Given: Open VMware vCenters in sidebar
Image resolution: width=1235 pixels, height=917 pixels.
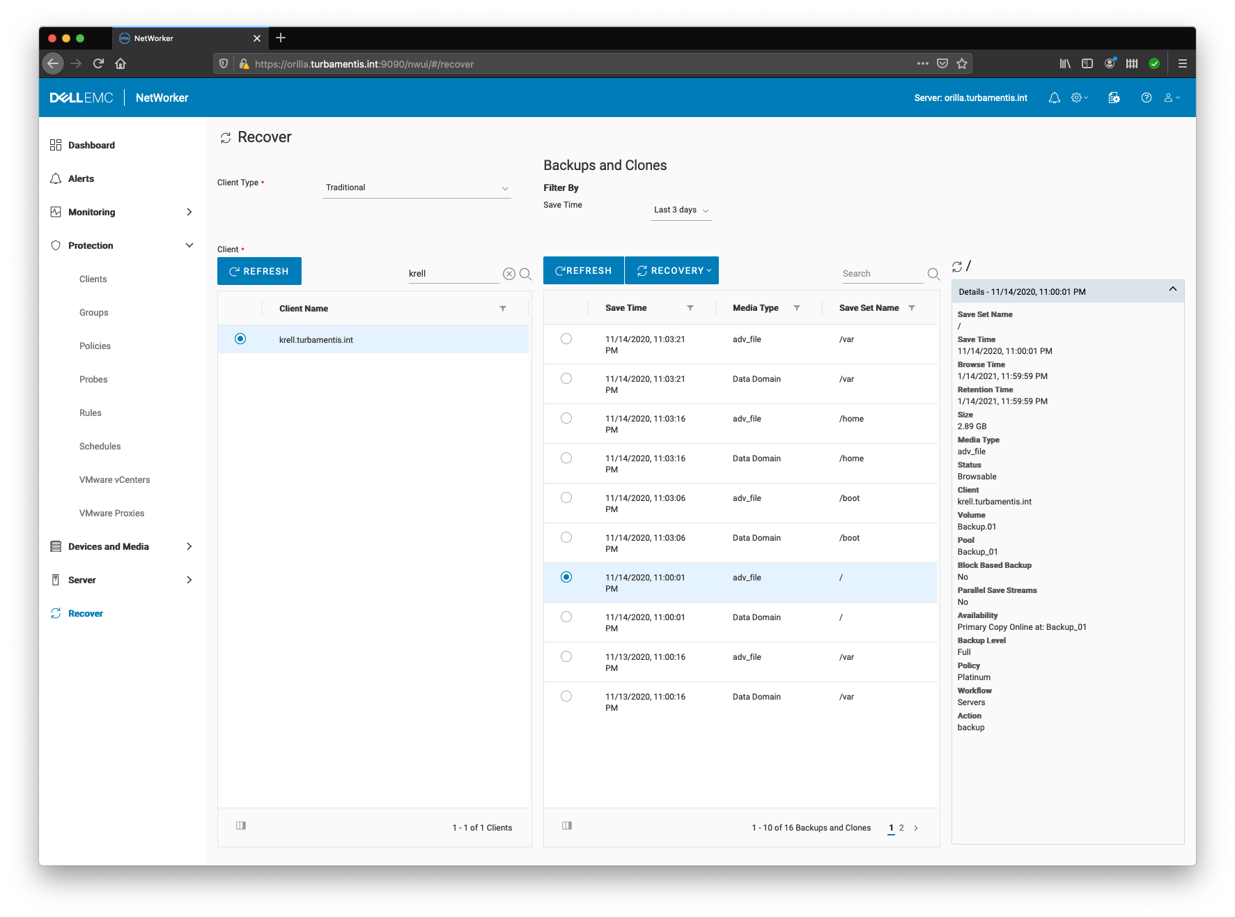Looking at the screenshot, I should click(115, 480).
